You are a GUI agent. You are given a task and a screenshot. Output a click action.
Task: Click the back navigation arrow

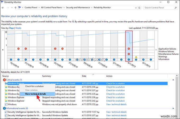coord(3,8)
